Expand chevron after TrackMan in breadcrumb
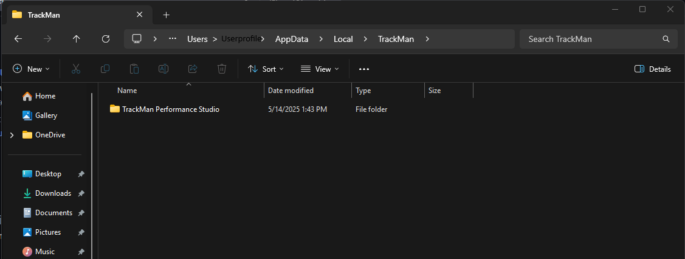Screen dimensions: 685x259 pyautogui.click(x=427, y=39)
